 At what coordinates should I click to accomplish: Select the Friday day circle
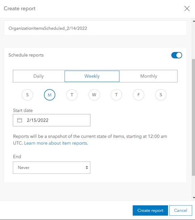pos(139,95)
